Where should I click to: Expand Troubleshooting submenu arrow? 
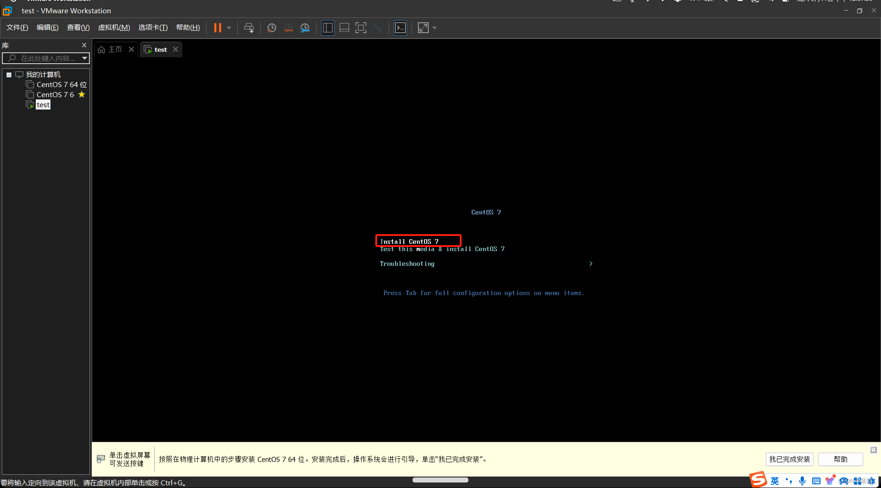click(591, 264)
